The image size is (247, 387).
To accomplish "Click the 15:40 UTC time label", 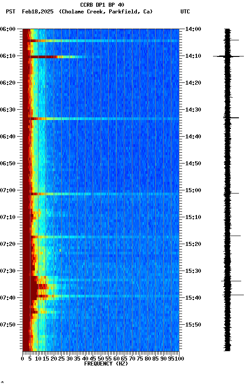I will (x=193, y=298).
